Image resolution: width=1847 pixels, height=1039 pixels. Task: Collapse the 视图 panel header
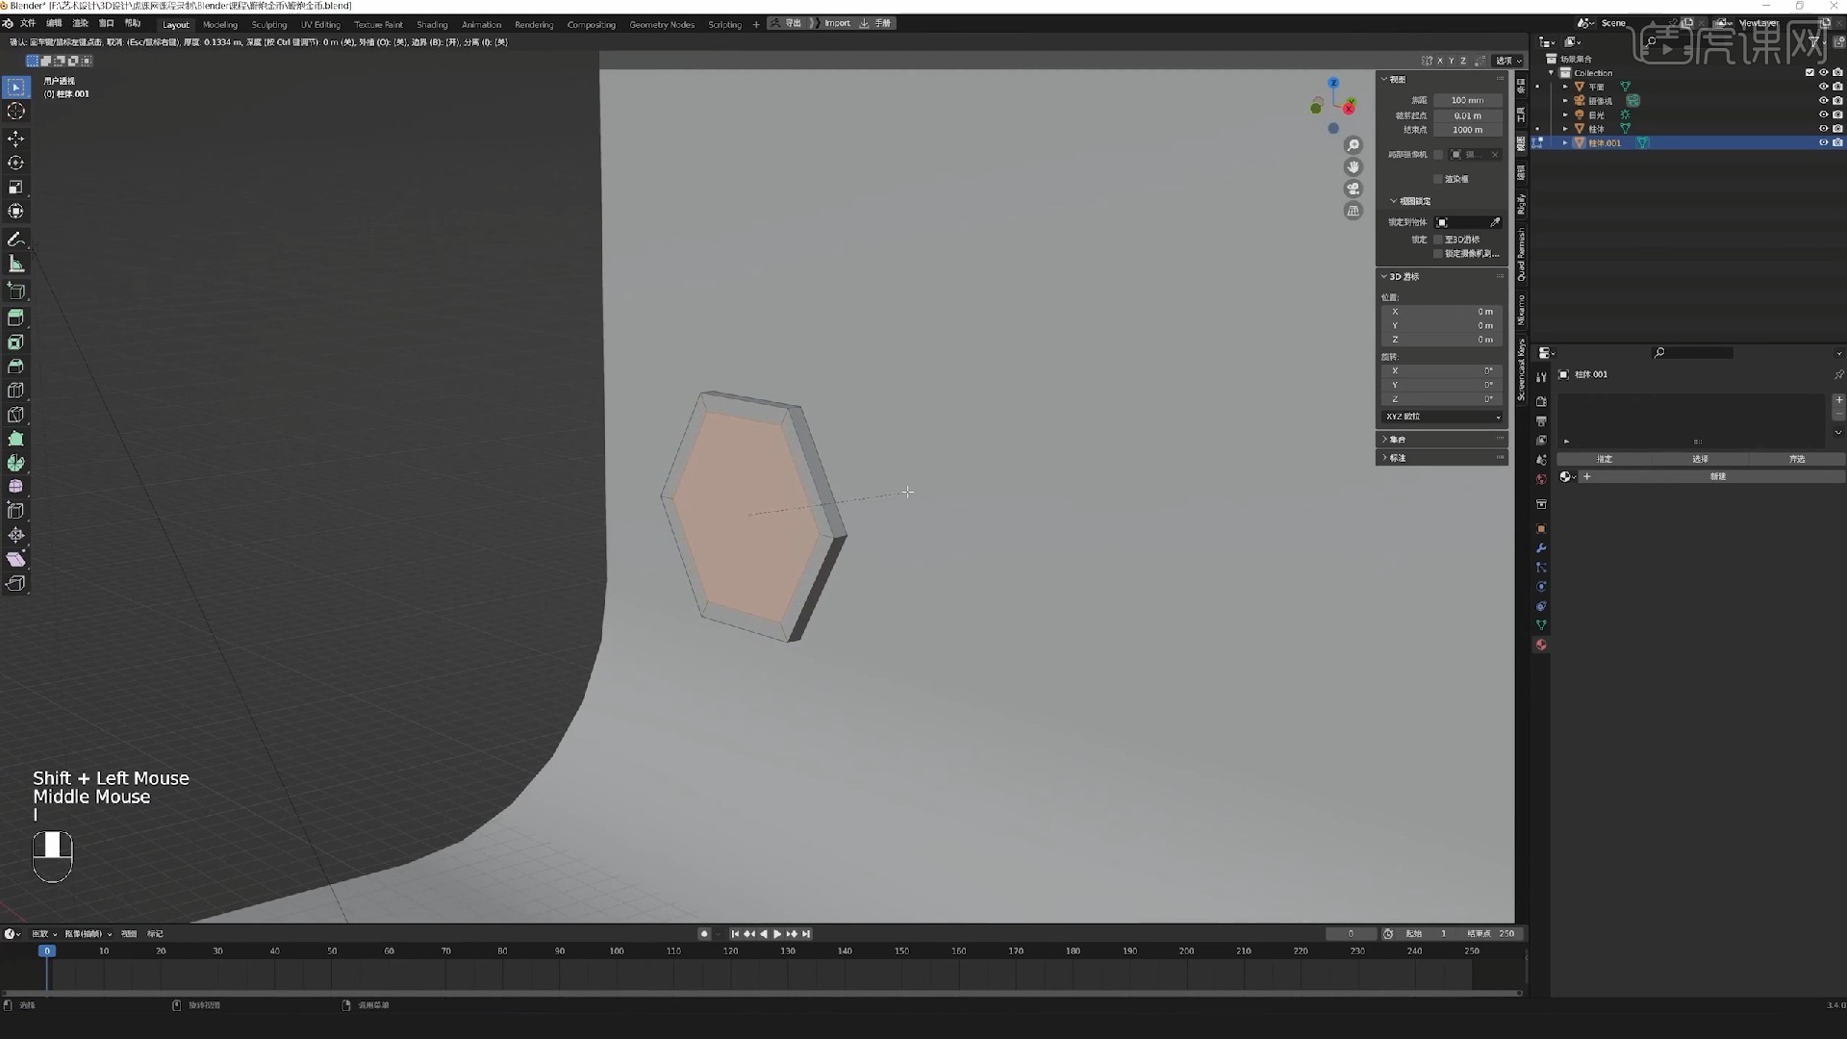coord(1441,80)
